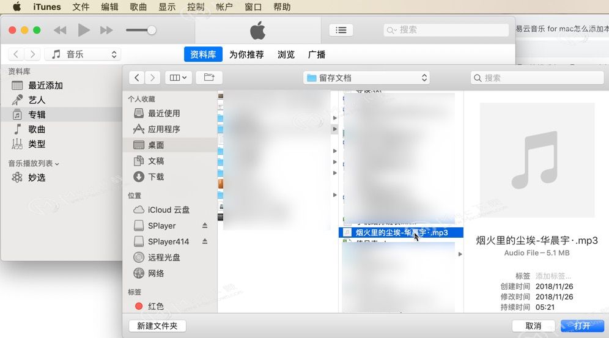Click the new folder toolbar icon
Screen dimensions: 609x338
point(209,78)
